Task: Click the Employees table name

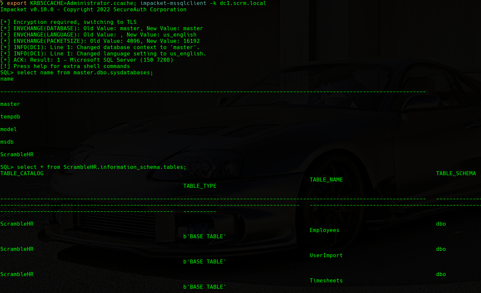Action: tap(324, 230)
